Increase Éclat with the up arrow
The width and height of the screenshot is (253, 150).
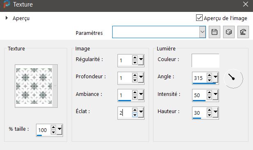coord(135,110)
